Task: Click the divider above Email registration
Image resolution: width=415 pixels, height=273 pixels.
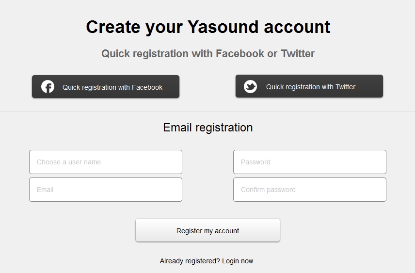Action: point(207,111)
